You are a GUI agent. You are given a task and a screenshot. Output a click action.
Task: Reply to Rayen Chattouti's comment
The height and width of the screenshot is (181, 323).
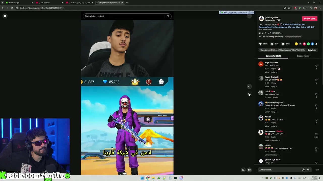pyautogui.click(x=274, y=83)
